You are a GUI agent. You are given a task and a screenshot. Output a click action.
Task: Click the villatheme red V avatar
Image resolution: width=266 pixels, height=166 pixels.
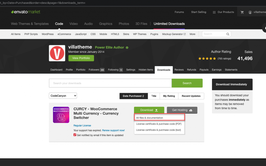(57, 53)
